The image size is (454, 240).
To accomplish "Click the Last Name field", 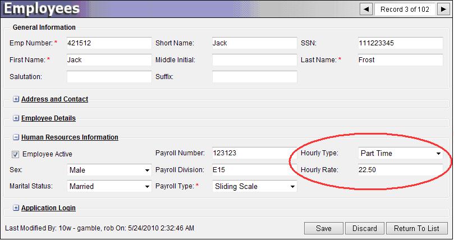I will [x=400, y=59].
